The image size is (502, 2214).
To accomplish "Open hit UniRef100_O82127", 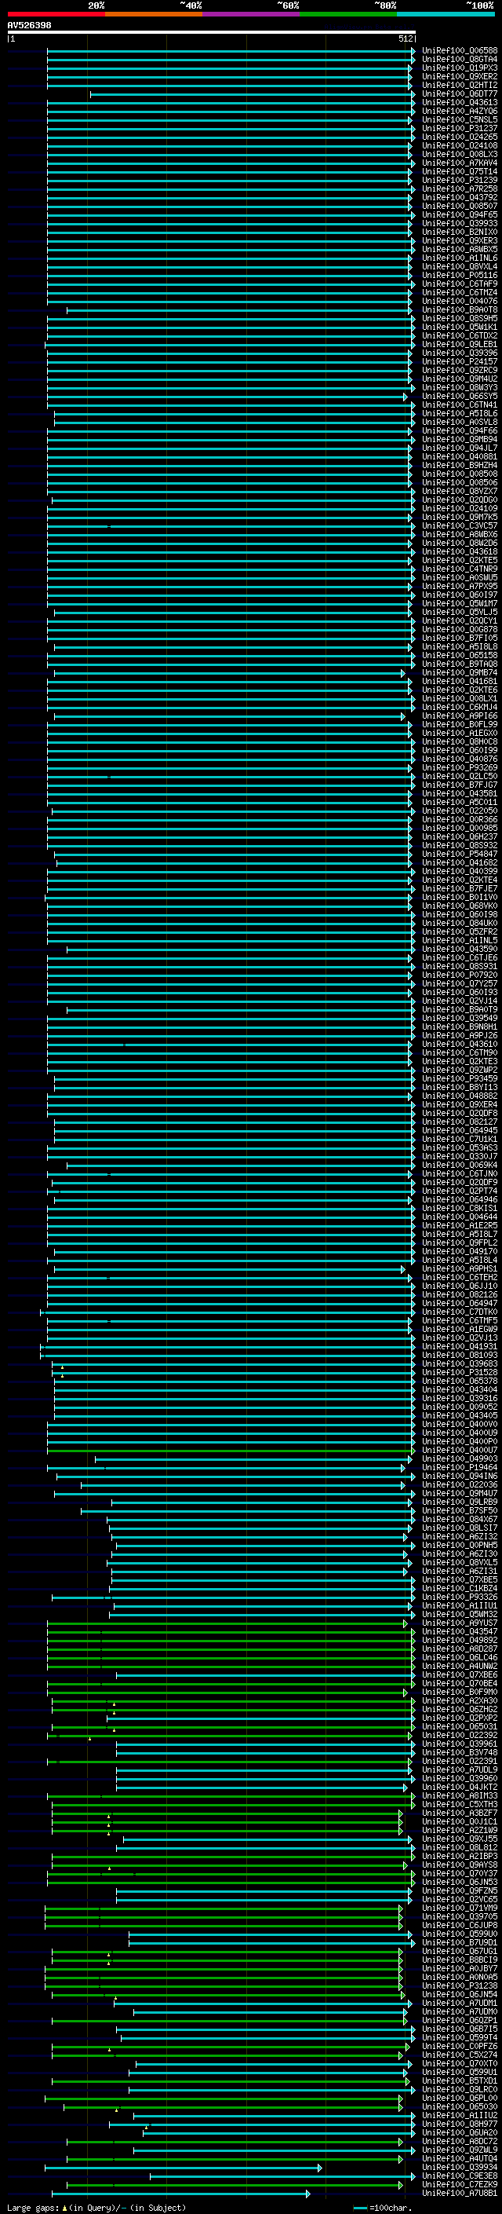I will click(x=459, y=1122).
